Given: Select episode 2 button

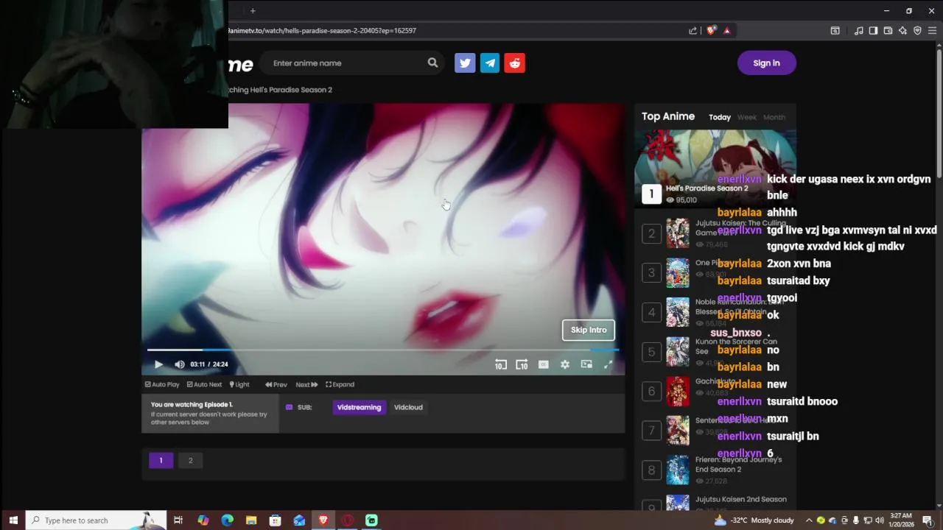Looking at the screenshot, I should 190,460.
